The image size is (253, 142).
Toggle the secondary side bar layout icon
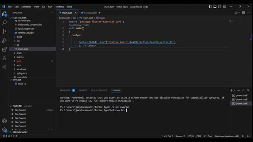(x=220, y=7)
